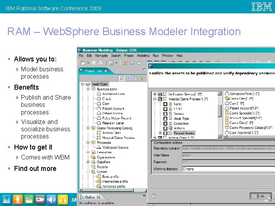Click the Verification Service icon in project tree

99,147
